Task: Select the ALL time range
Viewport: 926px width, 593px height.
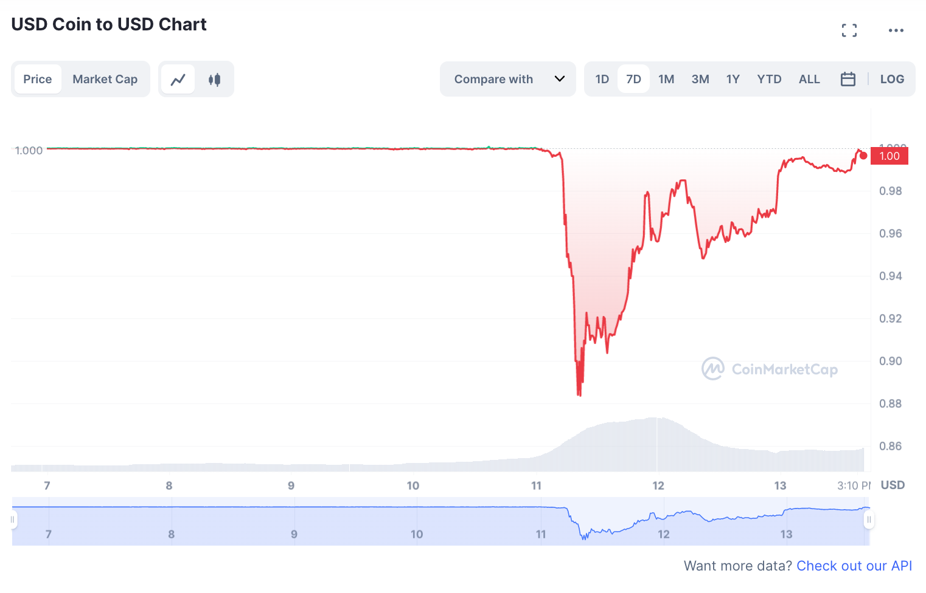Action: pyautogui.click(x=809, y=79)
